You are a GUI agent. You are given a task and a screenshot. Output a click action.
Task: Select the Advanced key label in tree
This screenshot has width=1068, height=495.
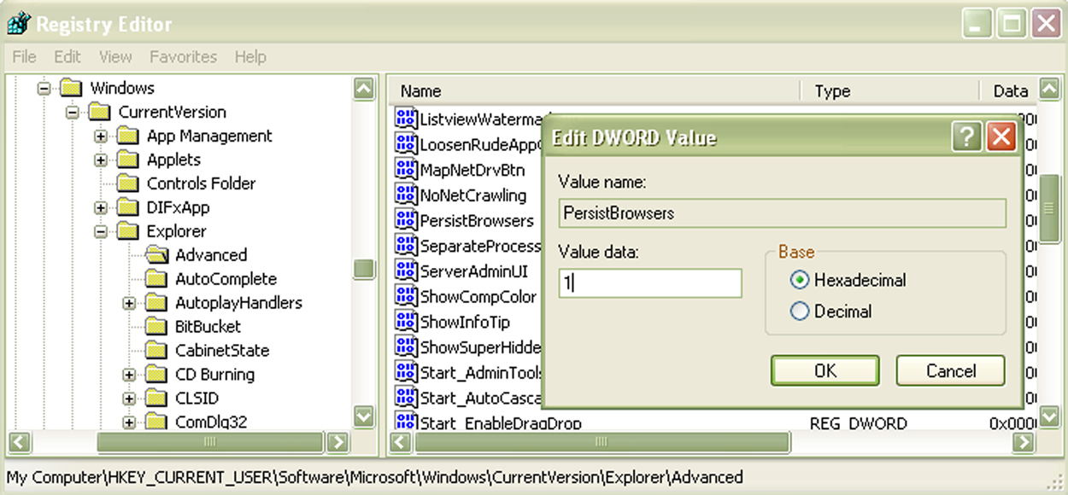[211, 254]
